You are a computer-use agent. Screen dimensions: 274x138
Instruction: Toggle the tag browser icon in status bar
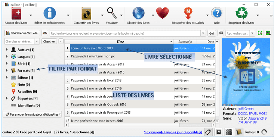(208, 132)
